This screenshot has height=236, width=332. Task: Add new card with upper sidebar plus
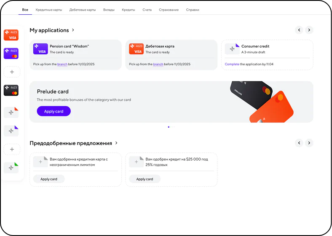click(x=12, y=72)
